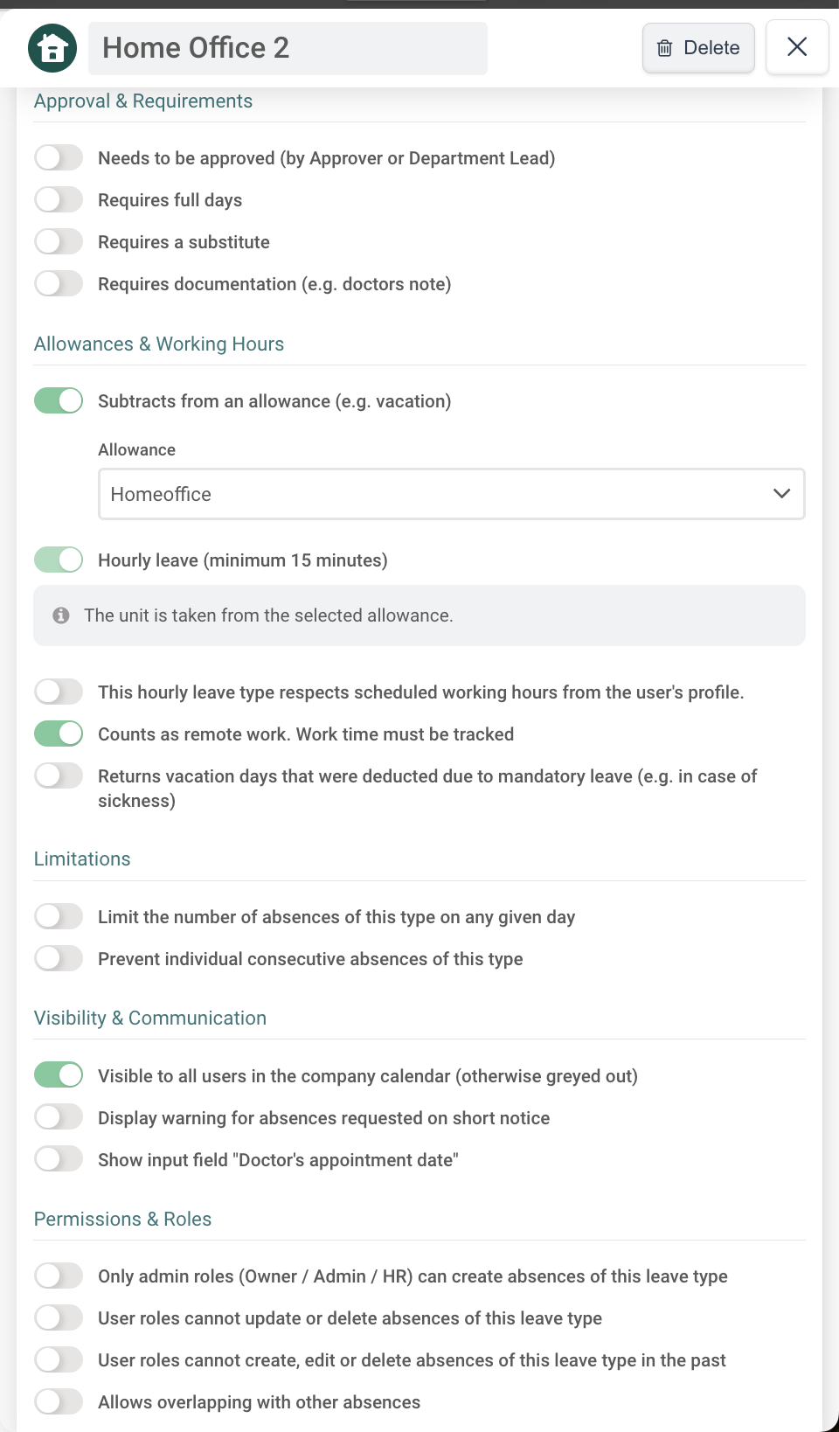839x1432 pixels.
Task: Enable Only admin roles can create absences
Action: [59, 1276]
